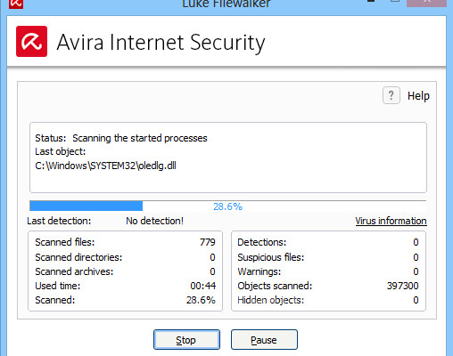Click the Help label
The width and height of the screenshot is (453, 356).
pyautogui.click(x=418, y=96)
